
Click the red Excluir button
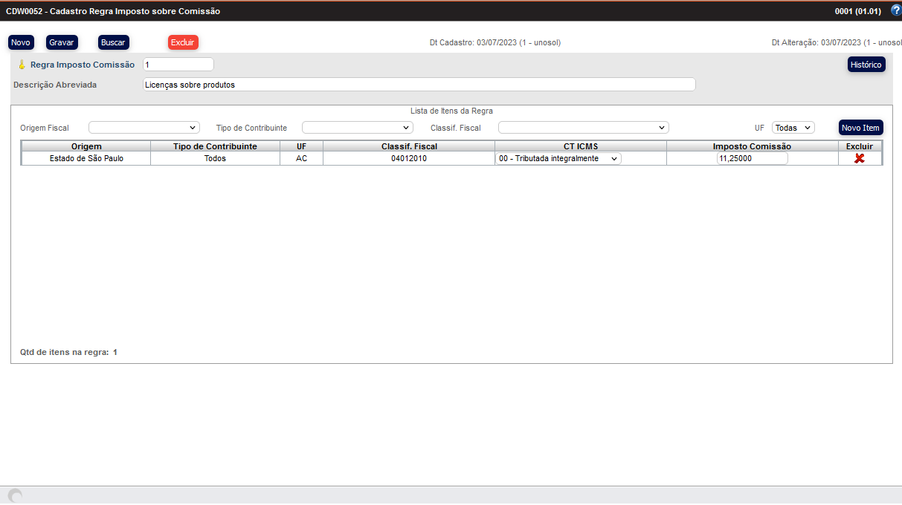coord(182,42)
